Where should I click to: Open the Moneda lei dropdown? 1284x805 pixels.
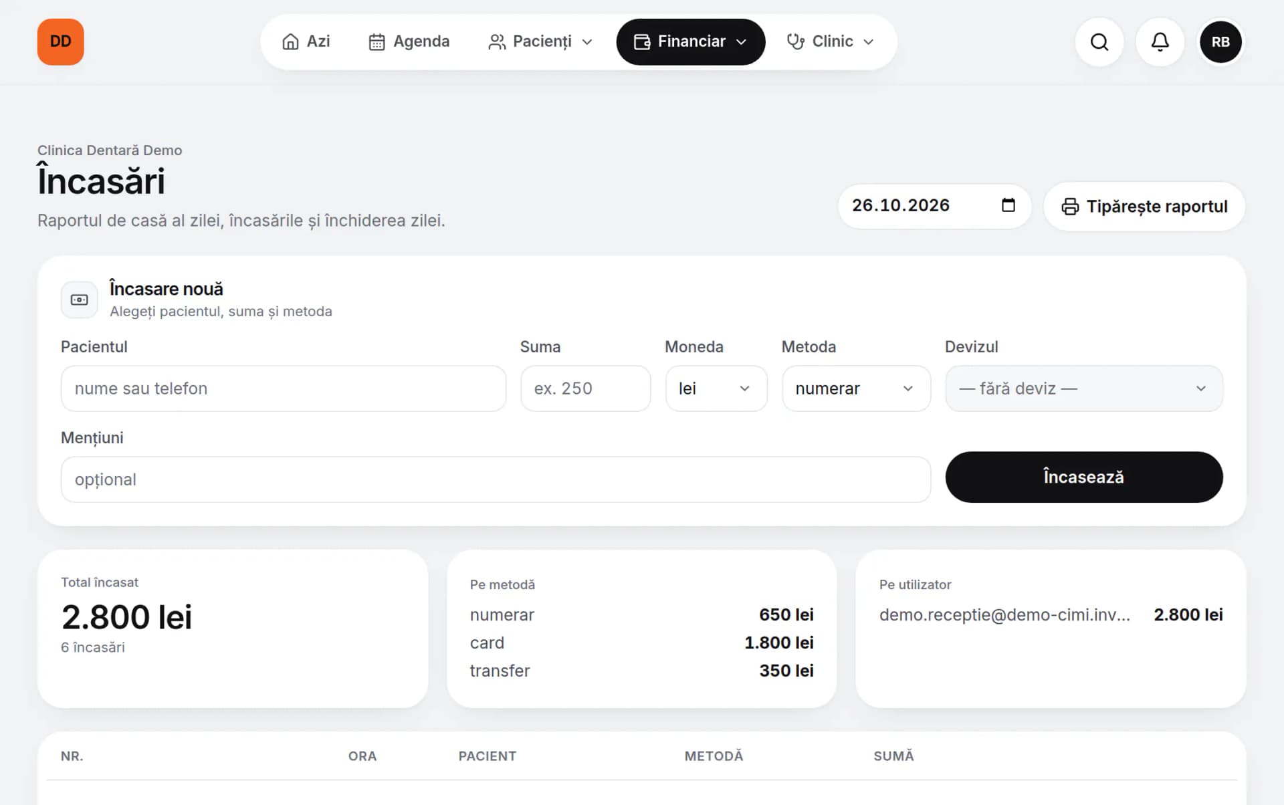click(716, 388)
